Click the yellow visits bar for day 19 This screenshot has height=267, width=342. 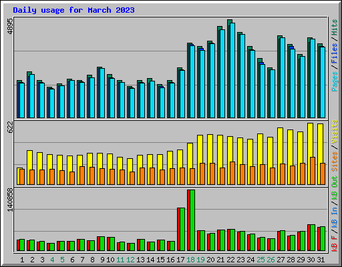point(200,149)
